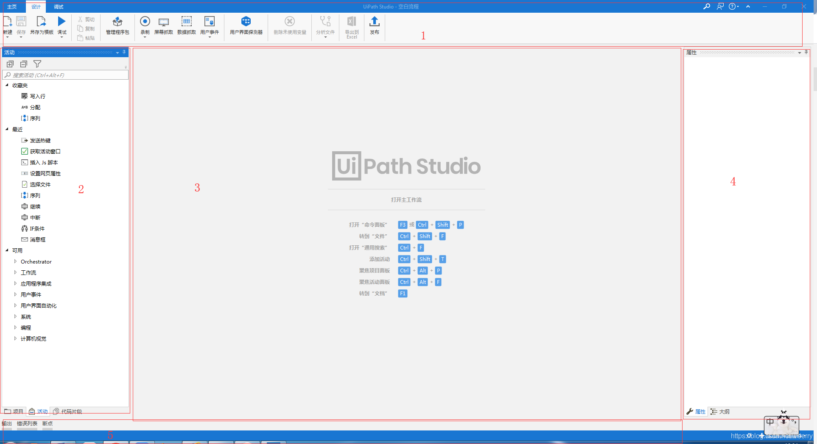The height and width of the screenshot is (444, 817).
Task: Click the Save (保存) icon
Action: (21, 21)
